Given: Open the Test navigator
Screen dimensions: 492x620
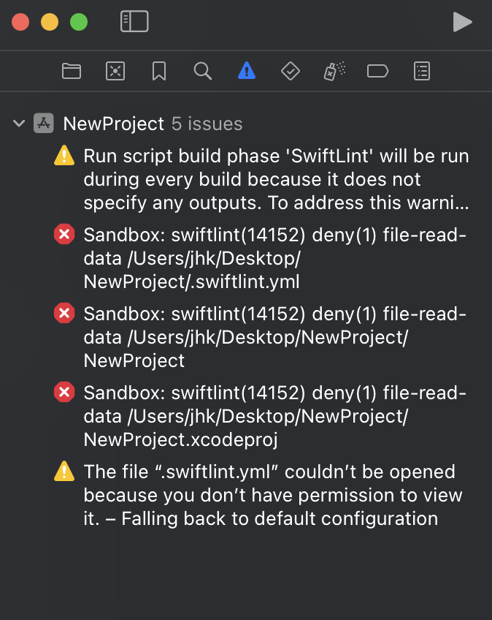Looking at the screenshot, I should [291, 71].
